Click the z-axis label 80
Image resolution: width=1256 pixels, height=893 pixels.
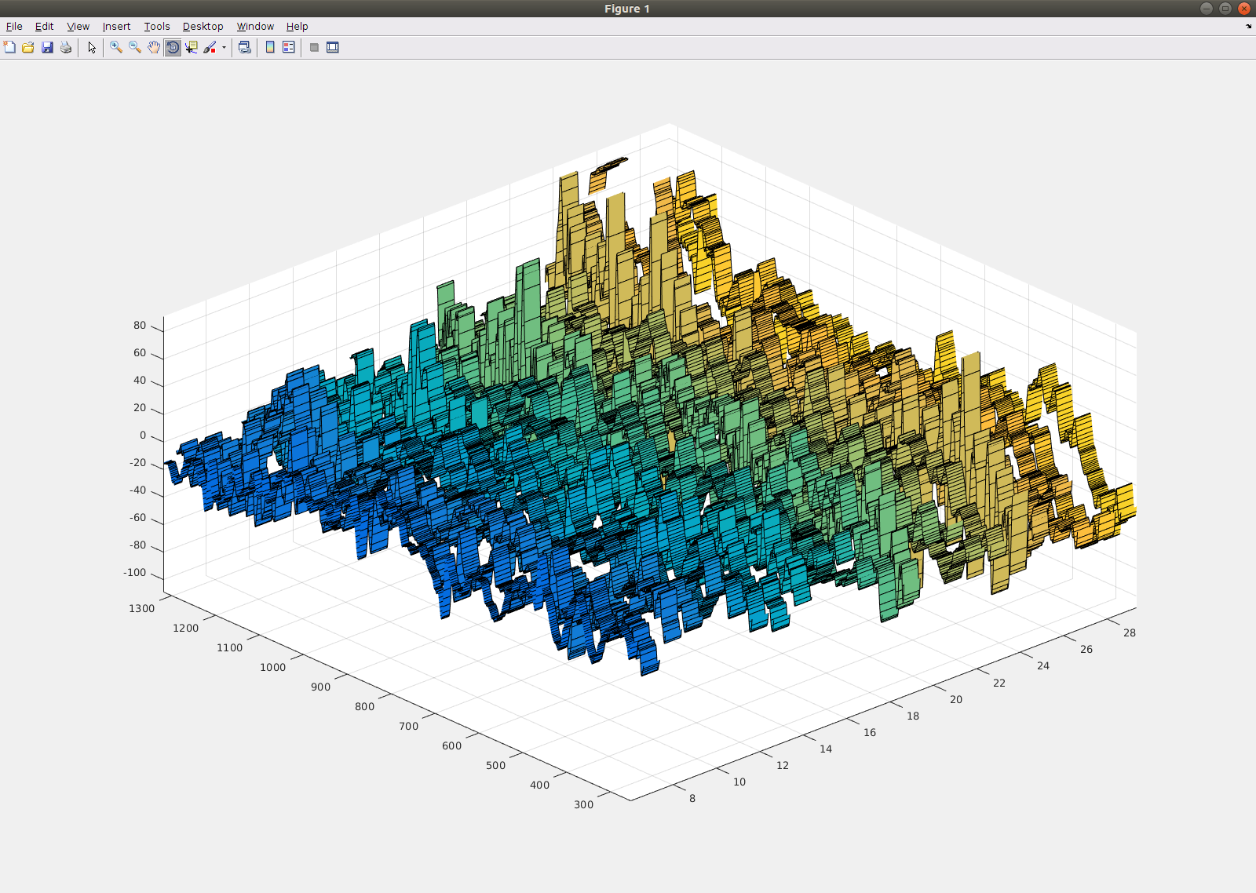(x=140, y=326)
